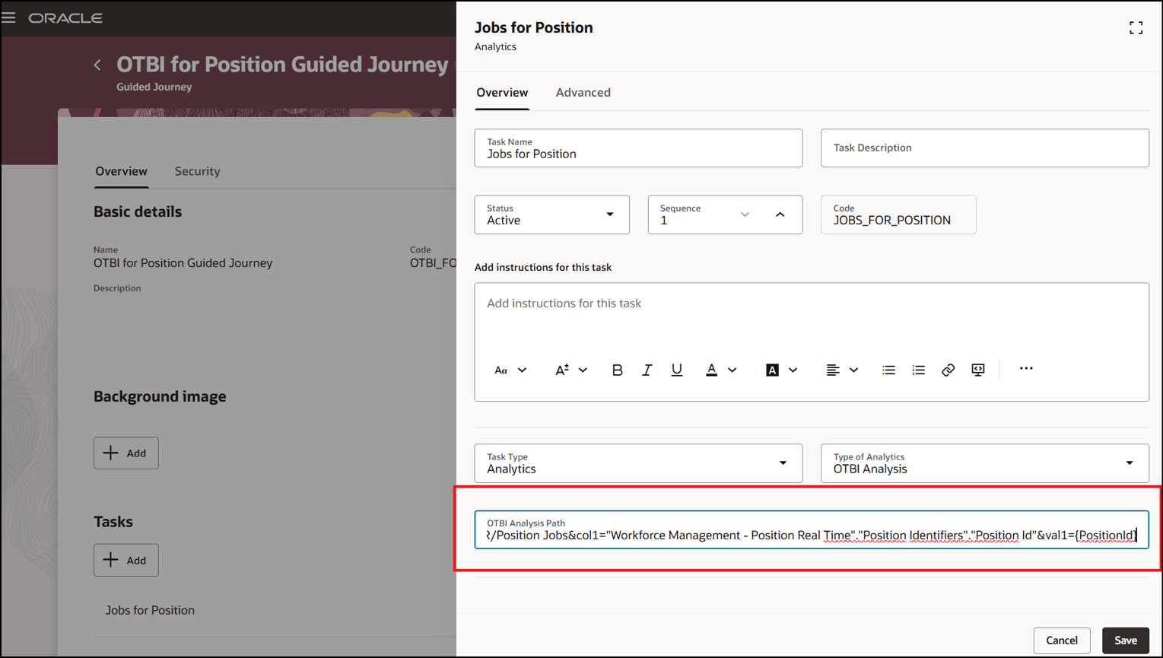Screen dimensions: 1163x658
Task: Switch to the Security tab
Action: [197, 171]
